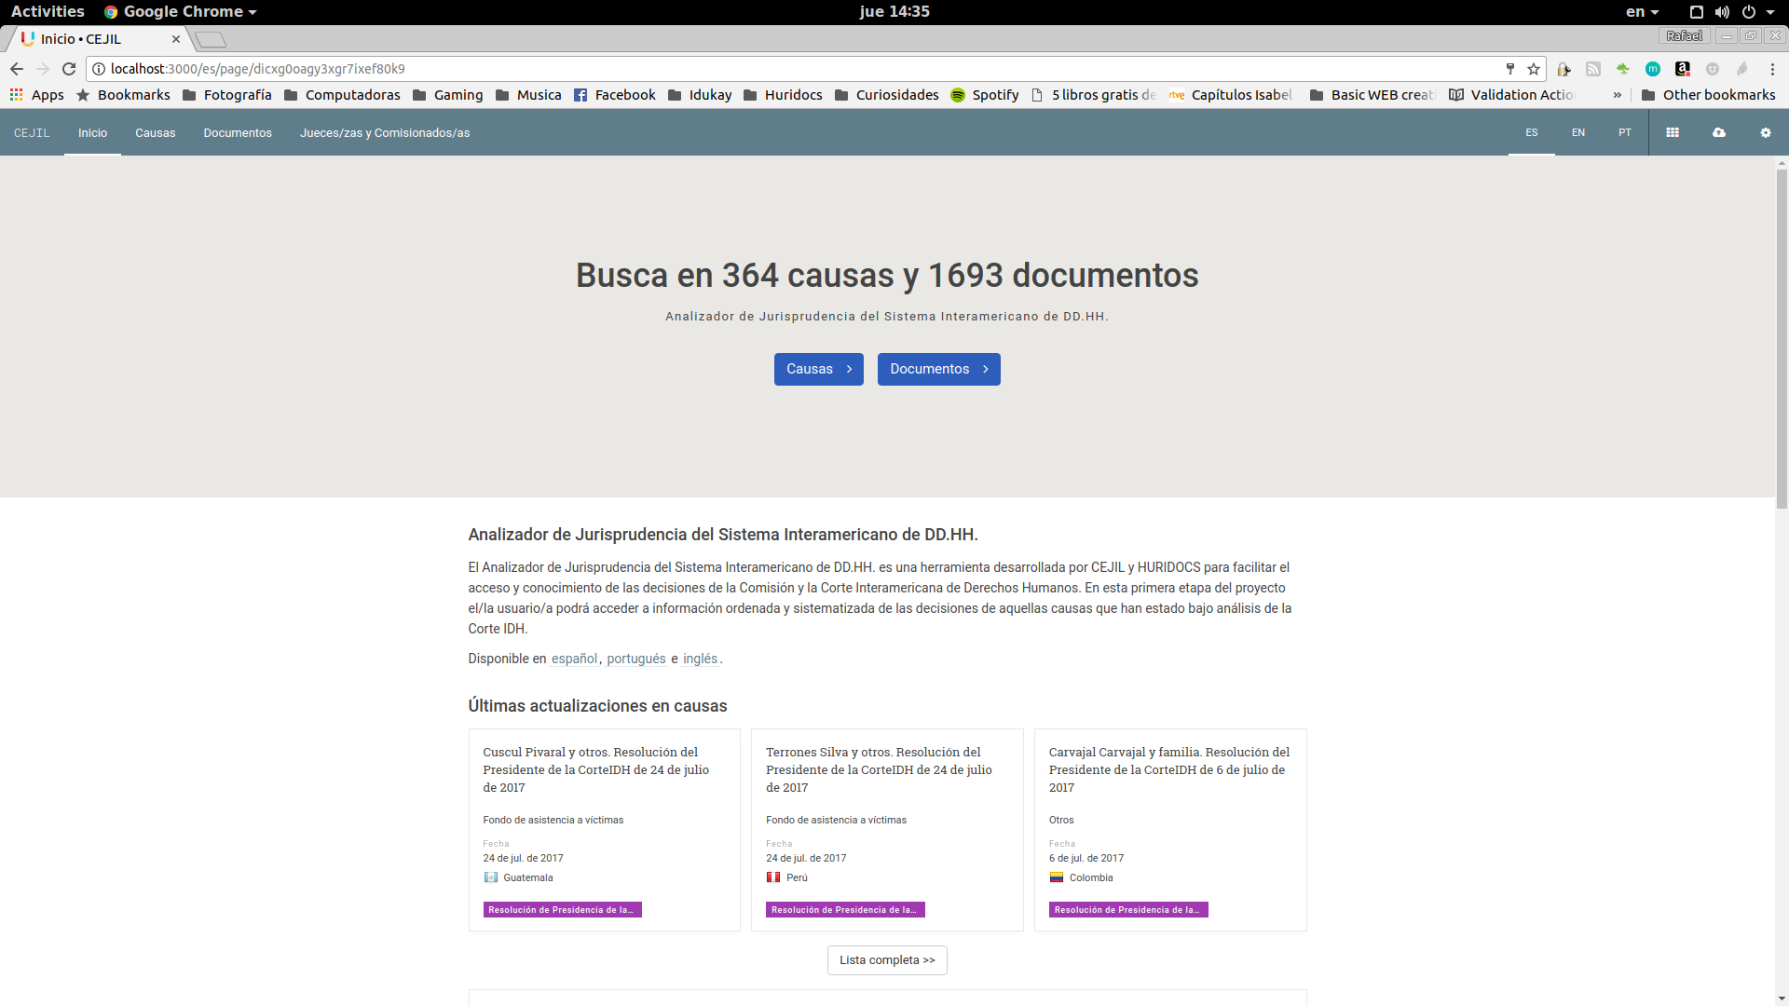Open the library grid icon in the CEJIL navbar
This screenshot has height=1006, width=1789.
pos(1673,132)
